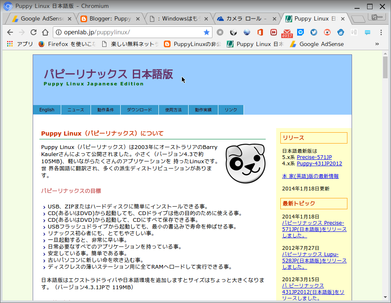391x303 pixels.
Task: Open the Lupu-528JP release announcement link
Action: click(x=314, y=261)
